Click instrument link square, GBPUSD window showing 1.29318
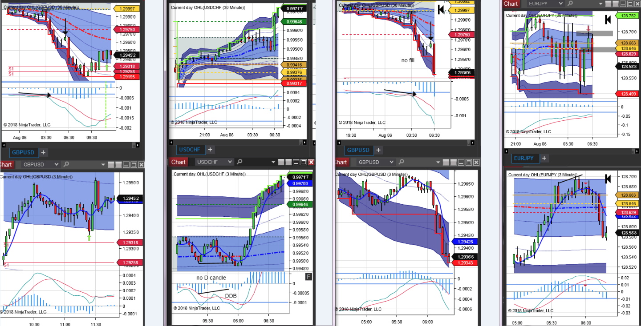Viewport: 641px width, 326px height. pyautogui.click(x=112, y=164)
